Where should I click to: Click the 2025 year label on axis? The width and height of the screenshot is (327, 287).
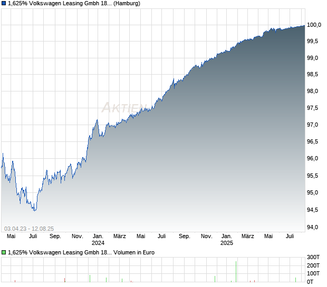point(227,243)
